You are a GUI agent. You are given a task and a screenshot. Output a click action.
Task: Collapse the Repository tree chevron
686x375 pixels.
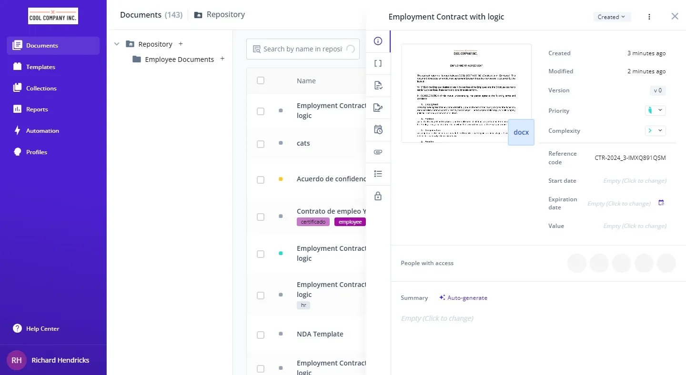[x=117, y=44]
